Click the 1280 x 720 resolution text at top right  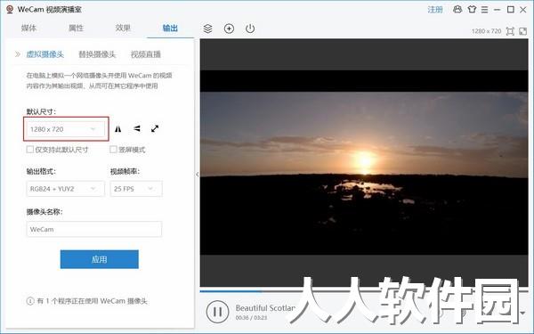click(x=486, y=31)
